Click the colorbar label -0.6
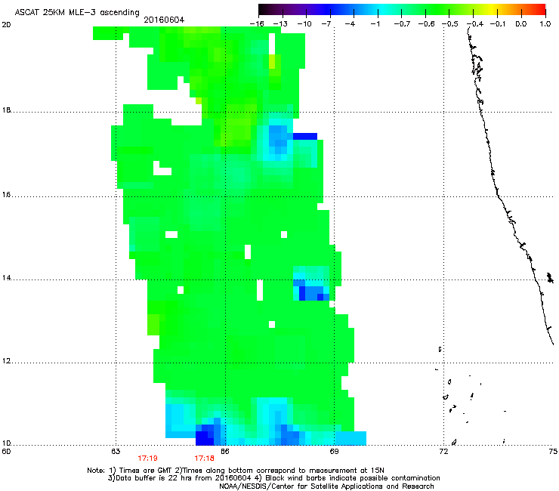Image resolution: width=559 pixels, height=491 pixels. click(x=426, y=24)
